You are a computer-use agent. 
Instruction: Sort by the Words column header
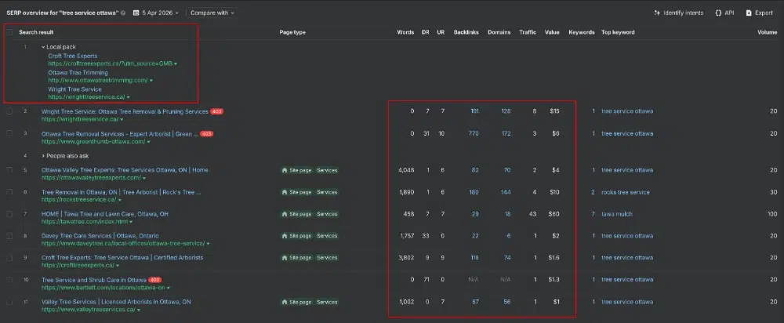click(405, 32)
